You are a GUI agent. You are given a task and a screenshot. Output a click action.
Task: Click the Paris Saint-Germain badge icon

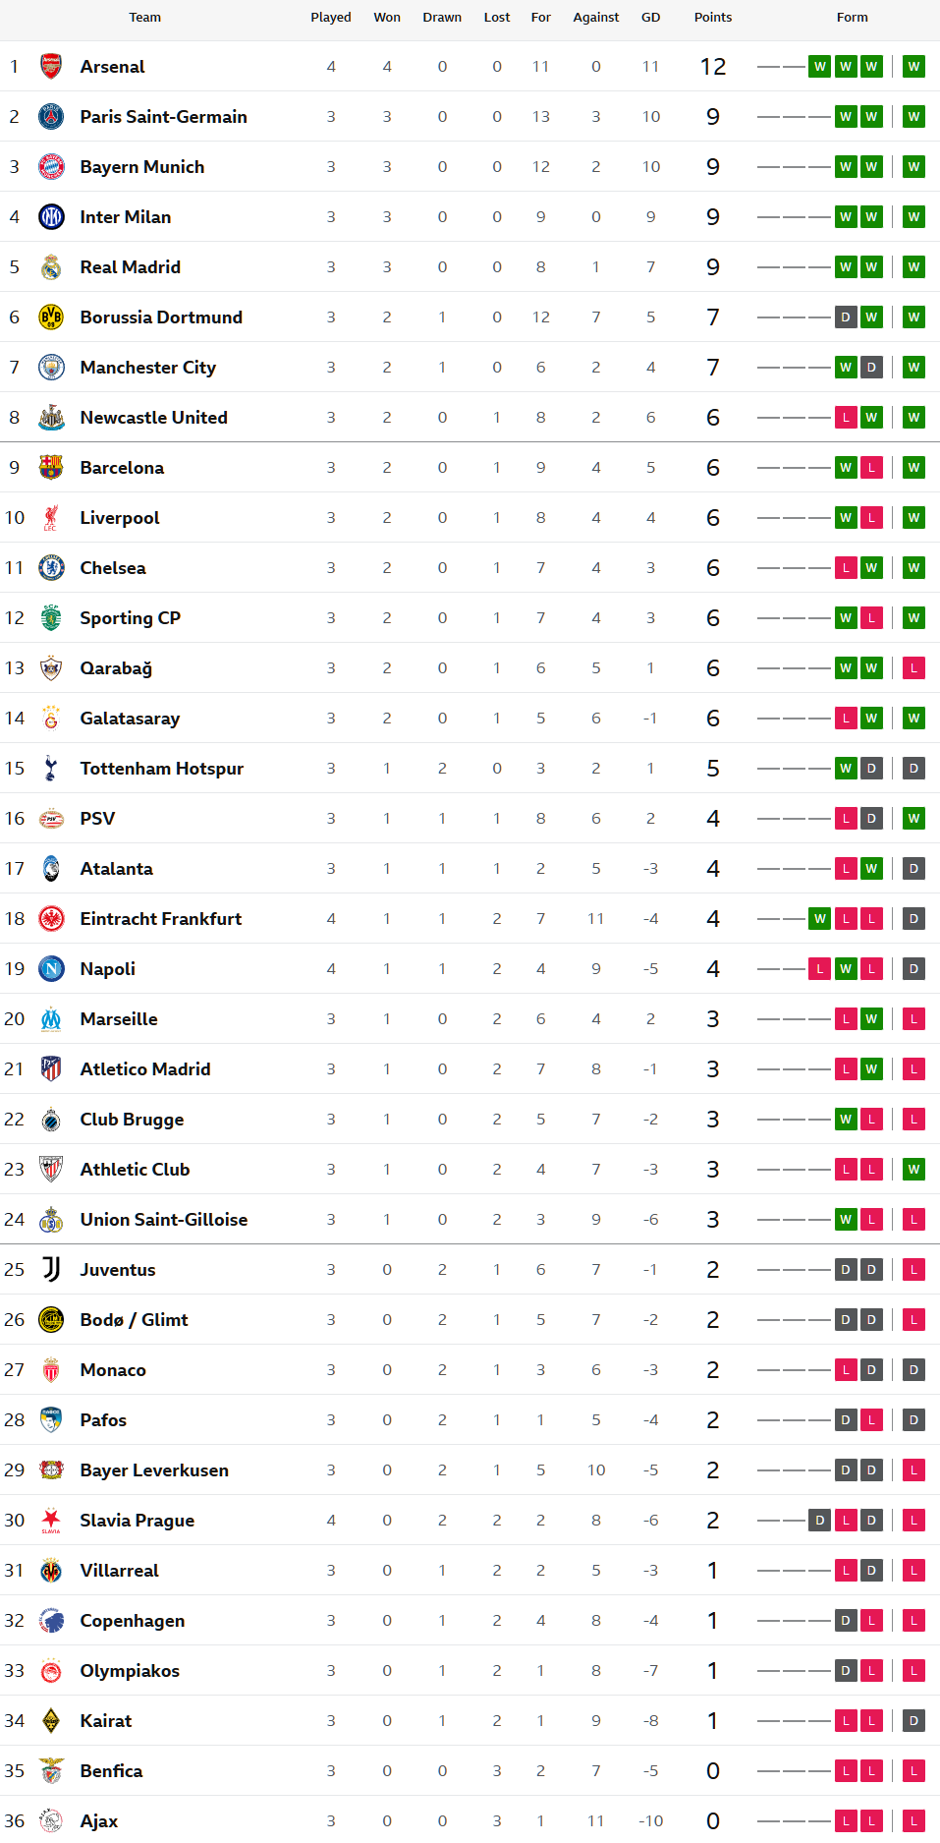coord(51,117)
